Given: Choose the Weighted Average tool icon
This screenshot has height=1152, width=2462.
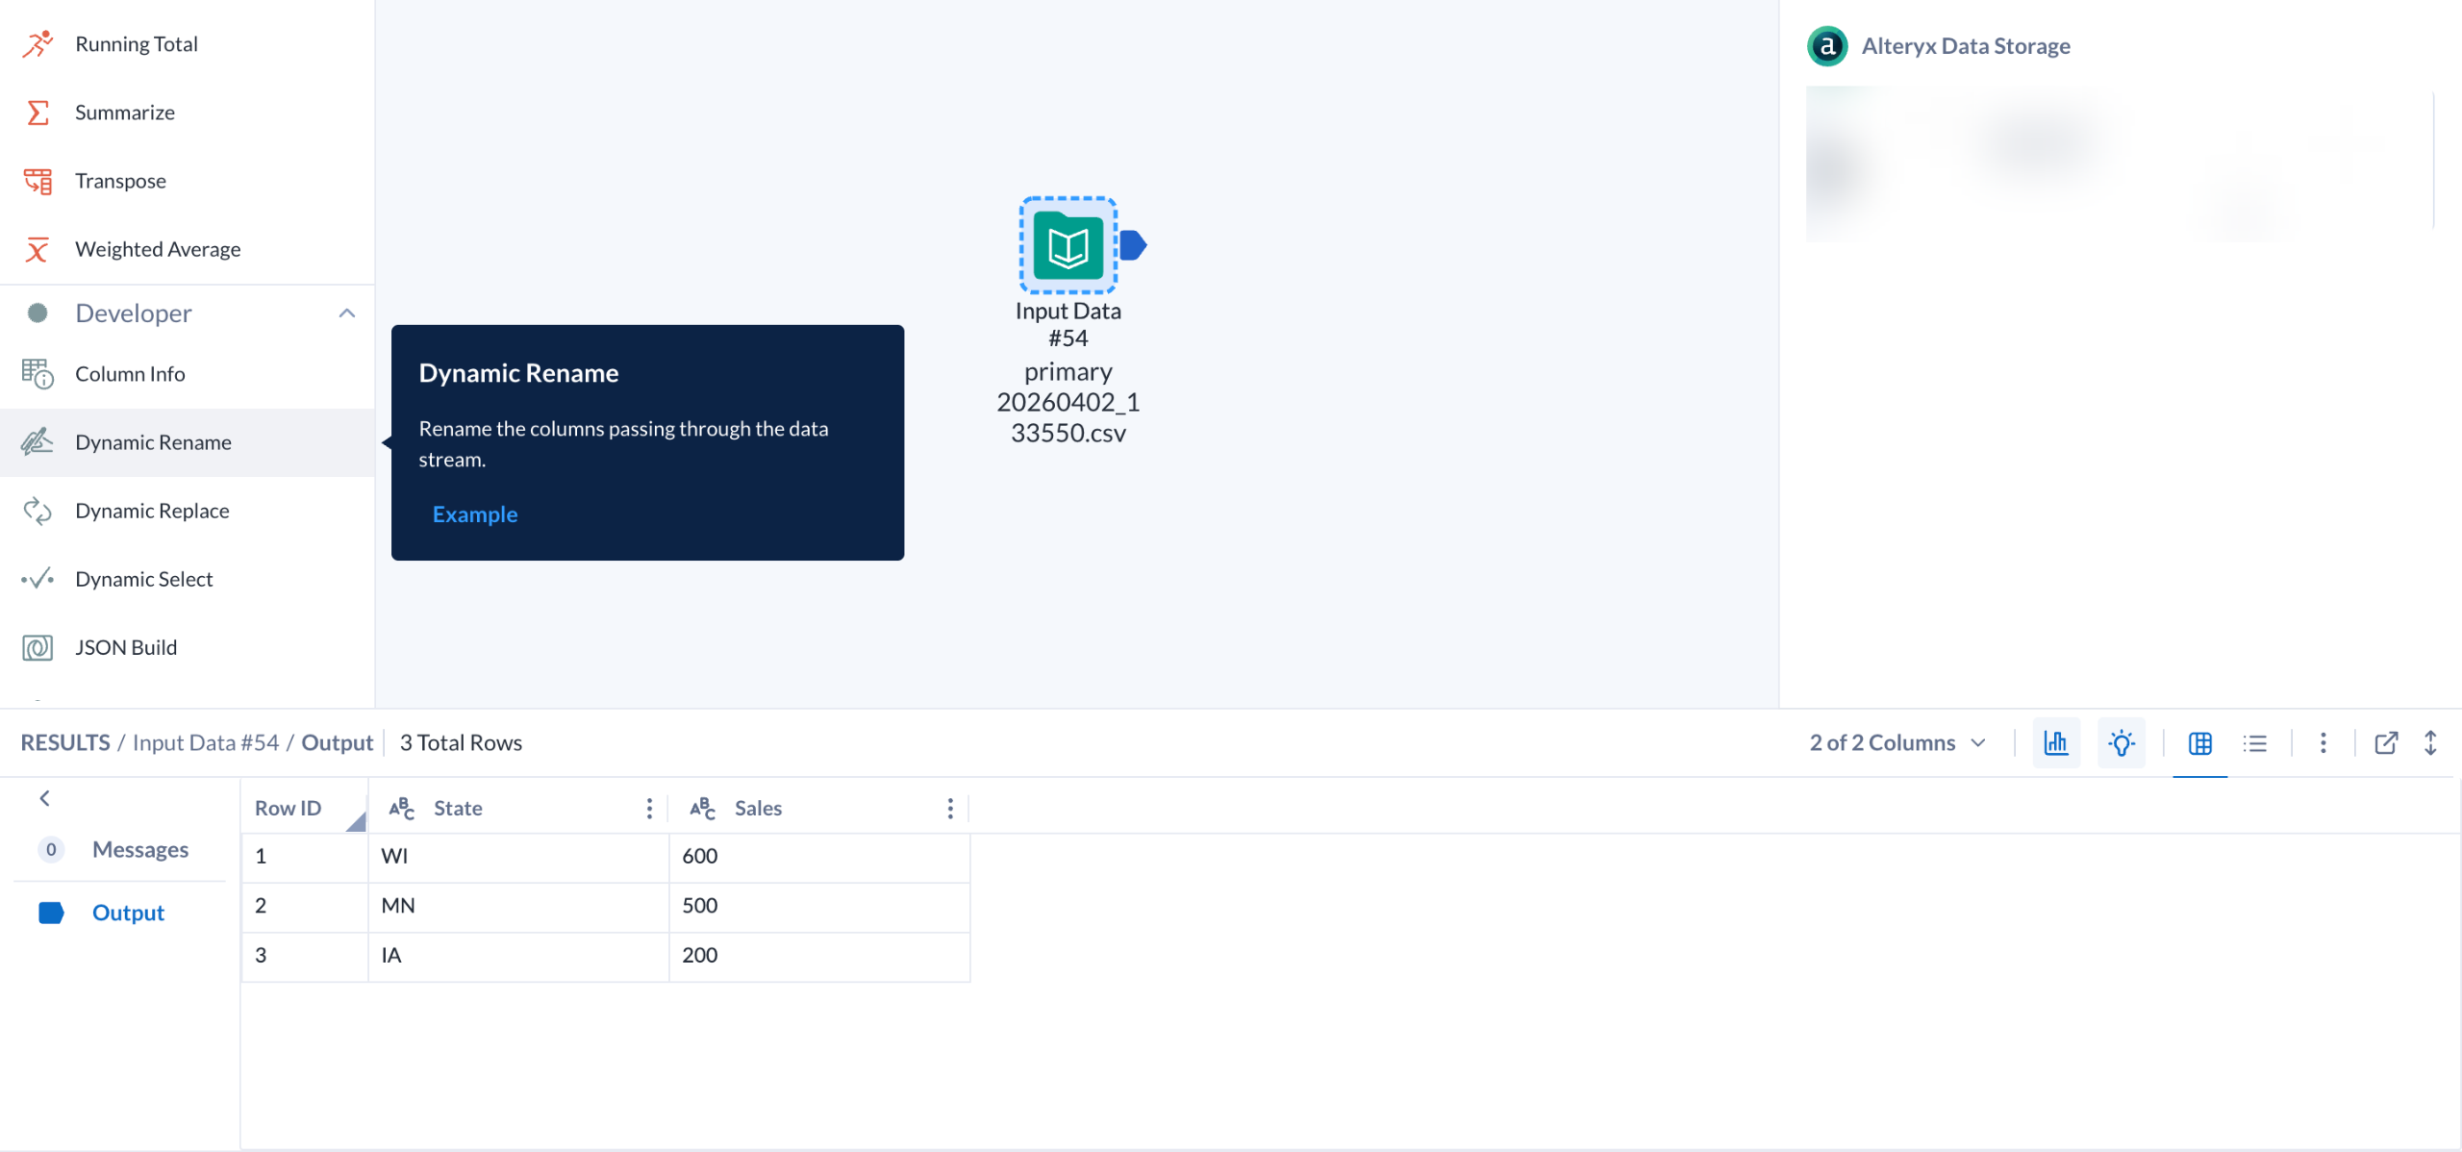Looking at the screenshot, I should 38,250.
